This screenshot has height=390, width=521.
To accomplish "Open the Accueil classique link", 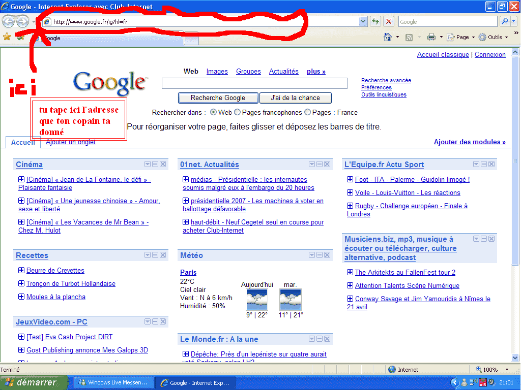I will pos(443,55).
